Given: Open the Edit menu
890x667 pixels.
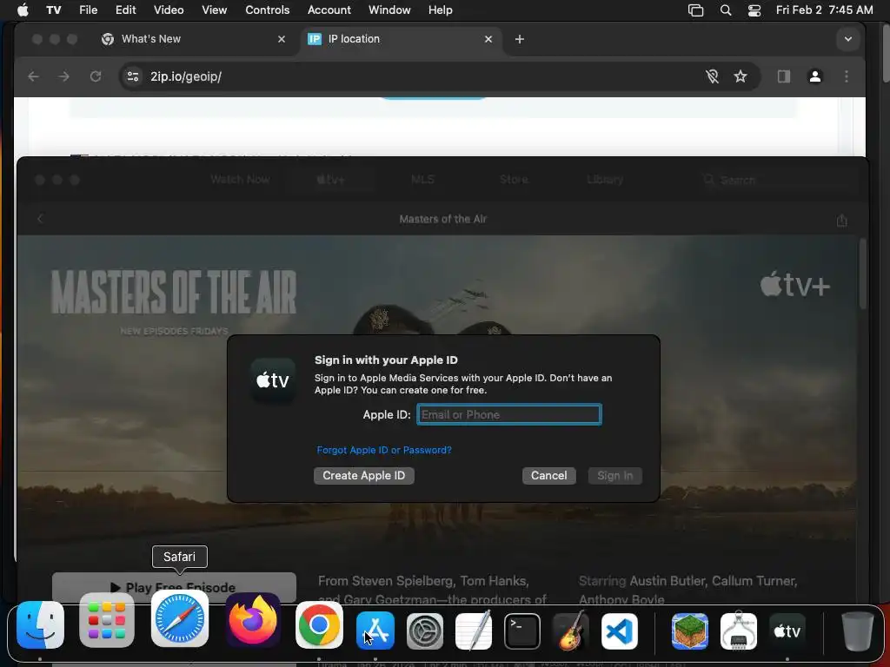Looking at the screenshot, I should click(125, 10).
